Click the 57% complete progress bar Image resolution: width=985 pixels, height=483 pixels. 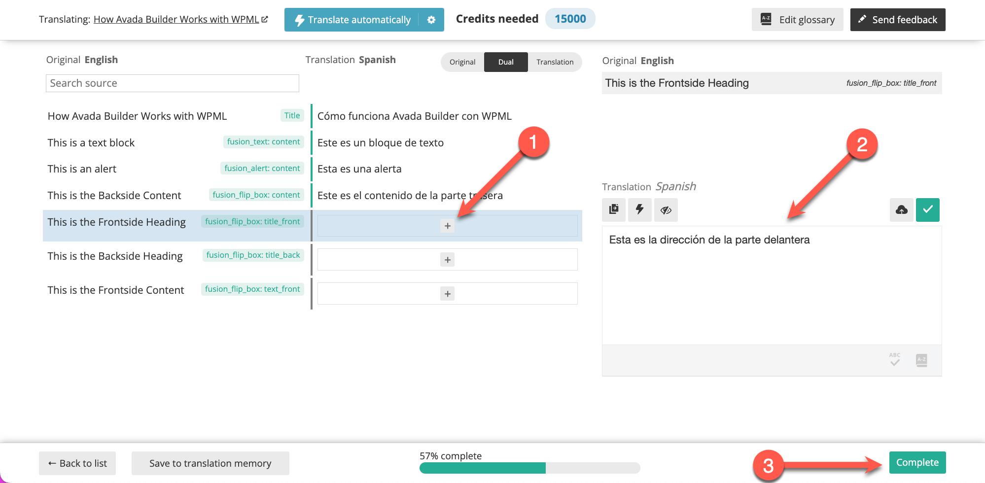tap(530, 468)
